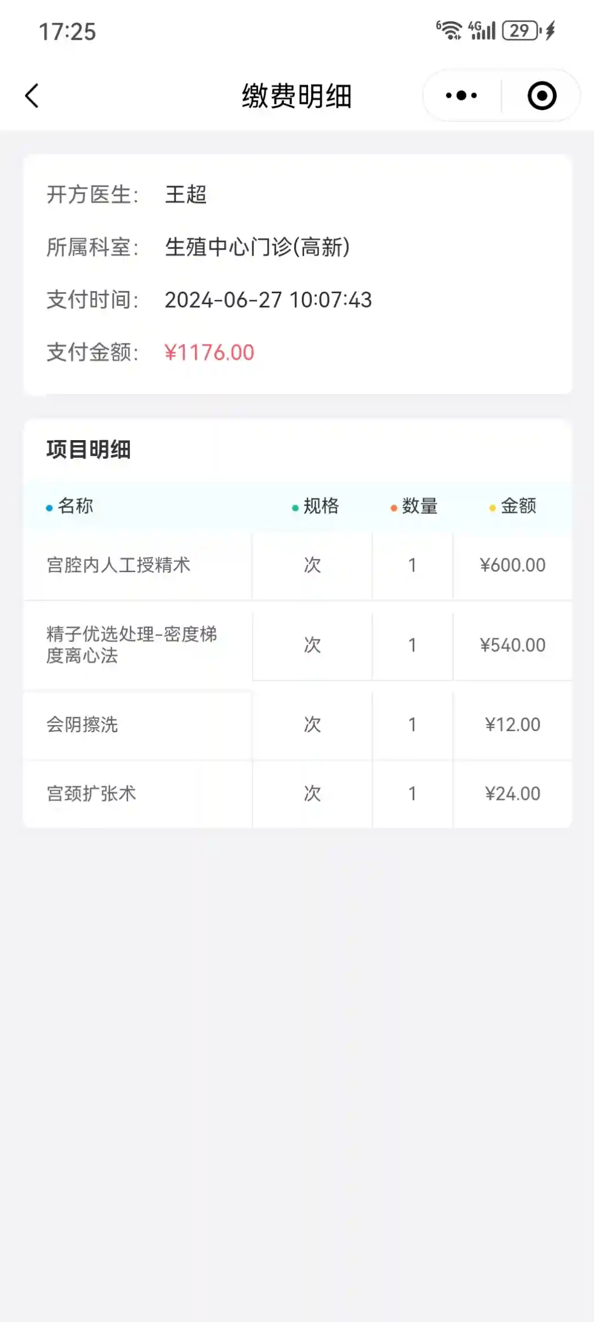Tap the 17:25 clock in status bar

pyautogui.click(x=67, y=32)
